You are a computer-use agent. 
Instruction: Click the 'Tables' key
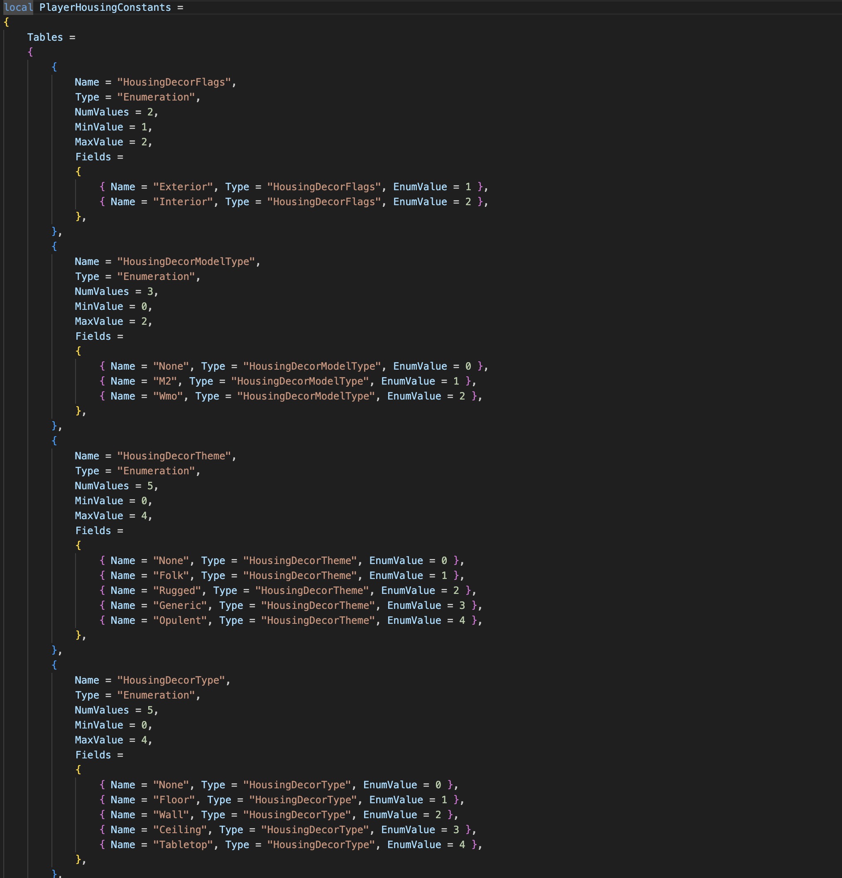click(45, 37)
